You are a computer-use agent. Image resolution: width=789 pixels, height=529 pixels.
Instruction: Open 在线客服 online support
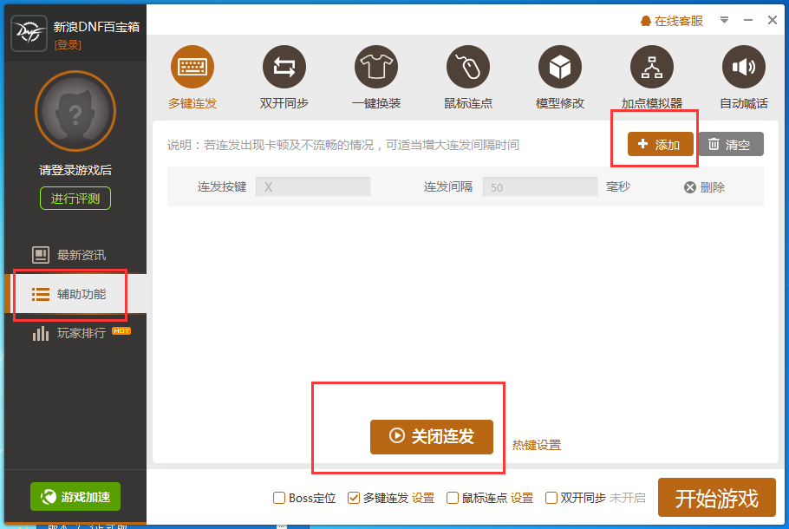(672, 21)
